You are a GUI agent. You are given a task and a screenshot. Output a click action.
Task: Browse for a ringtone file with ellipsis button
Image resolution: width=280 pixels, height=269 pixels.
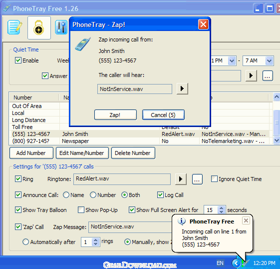tap(197, 179)
